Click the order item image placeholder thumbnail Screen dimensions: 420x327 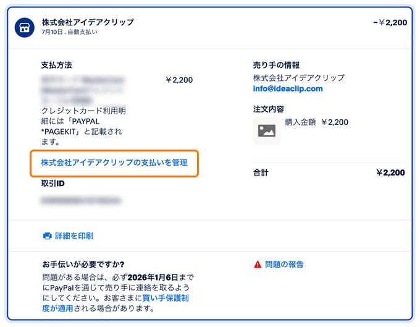[267, 130]
